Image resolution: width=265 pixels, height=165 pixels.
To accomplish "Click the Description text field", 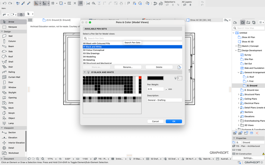I will pos(164,100).
